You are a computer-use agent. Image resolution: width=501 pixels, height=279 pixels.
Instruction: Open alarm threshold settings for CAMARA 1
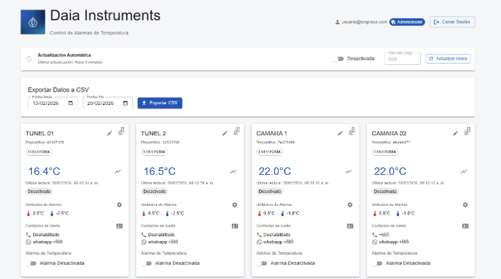(350, 204)
